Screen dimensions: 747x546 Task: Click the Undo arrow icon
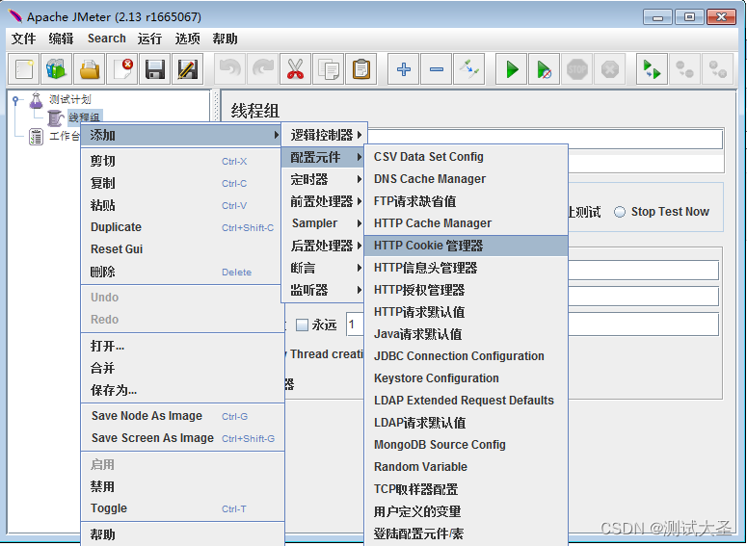pyautogui.click(x=230, y=69)
